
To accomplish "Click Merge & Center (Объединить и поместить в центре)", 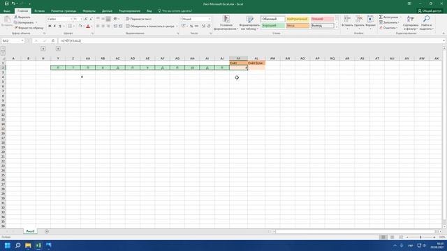I will [150, 26].
